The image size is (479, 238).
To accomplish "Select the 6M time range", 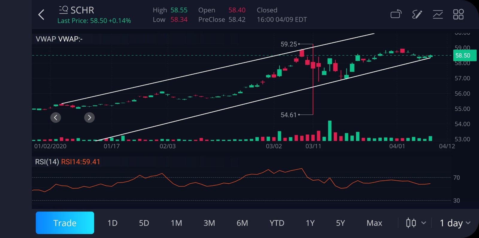I will pyautogui.click(x=242, y=223).
